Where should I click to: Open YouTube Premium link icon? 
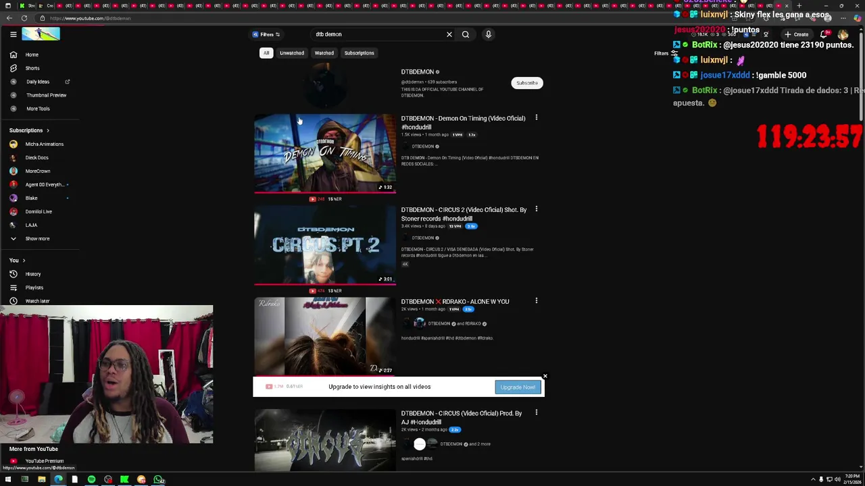point(14,461)
